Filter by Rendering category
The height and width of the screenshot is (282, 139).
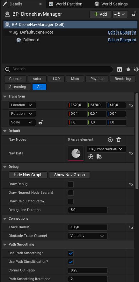123,79
